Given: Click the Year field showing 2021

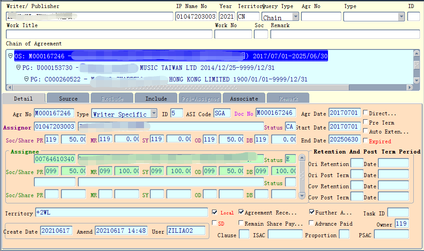Looking at the screenshot, I should click(x=227, y=16).
